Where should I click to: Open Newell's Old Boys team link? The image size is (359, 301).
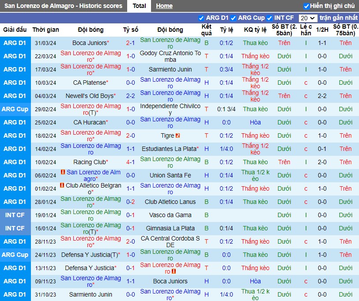pos(90,96)
